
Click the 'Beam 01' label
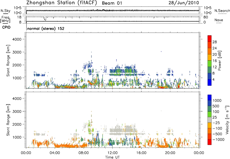tap(112, 3)
